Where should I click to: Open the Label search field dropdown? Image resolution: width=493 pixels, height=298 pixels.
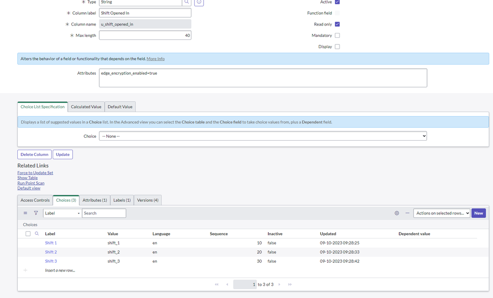[62, 213]
